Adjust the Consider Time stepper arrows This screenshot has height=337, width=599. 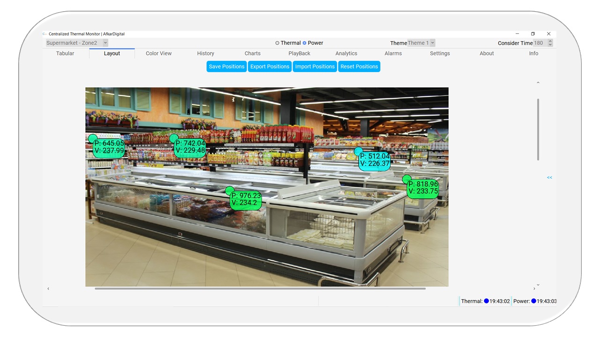tap(550, 43)
